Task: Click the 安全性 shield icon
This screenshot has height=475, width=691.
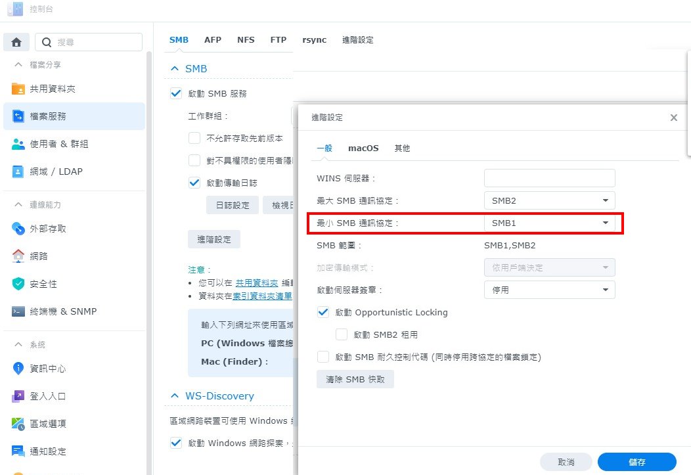Action: pyautogui.click(x=18, y=284)
